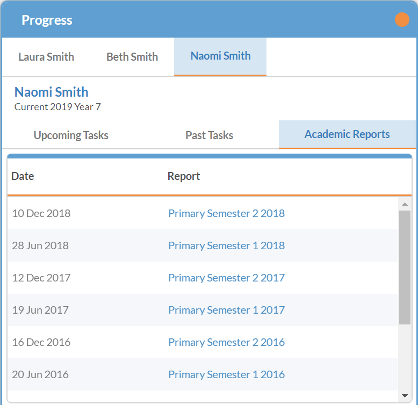Image resolution: width=418 pixels, height=405 pixels.
Task: Select the Naomi Smith tab
Action: pyautogui.click(x=220, y=56)
